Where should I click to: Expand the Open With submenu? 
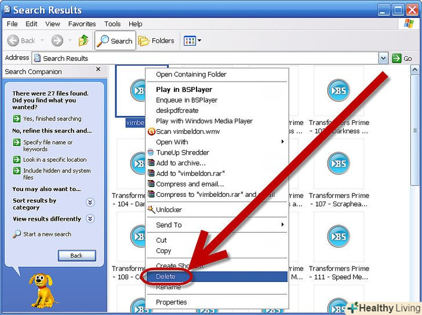(217, 142)
